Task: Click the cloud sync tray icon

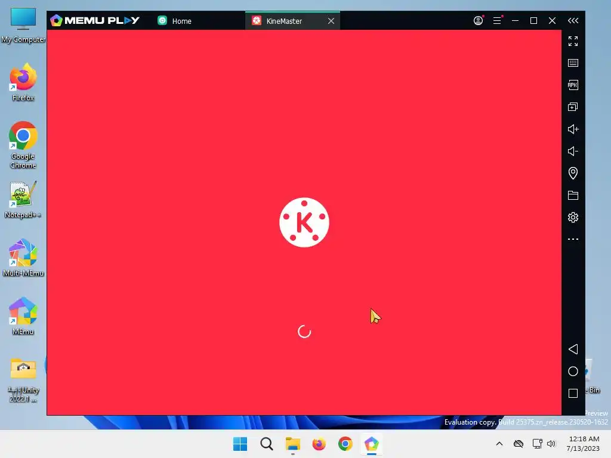Action: pos(519,444)
